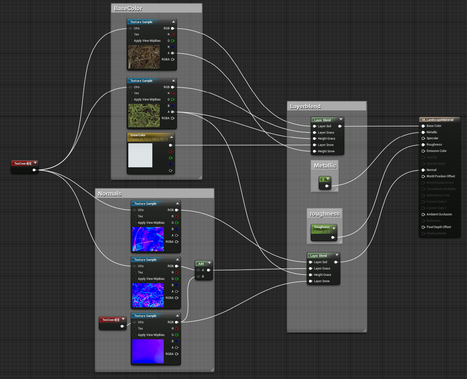Click the Height Snow input pin on Layer Blend
The image size is (467, 379).
314,151
